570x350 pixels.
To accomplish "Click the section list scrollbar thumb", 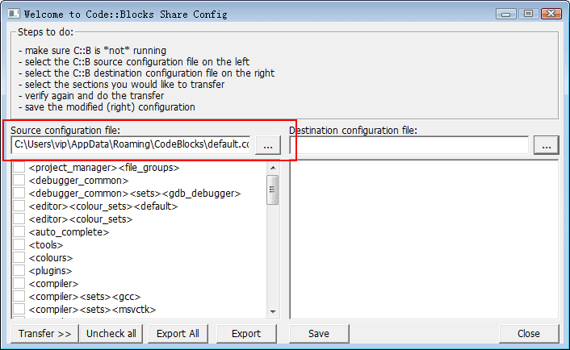I will pos(273,190).
